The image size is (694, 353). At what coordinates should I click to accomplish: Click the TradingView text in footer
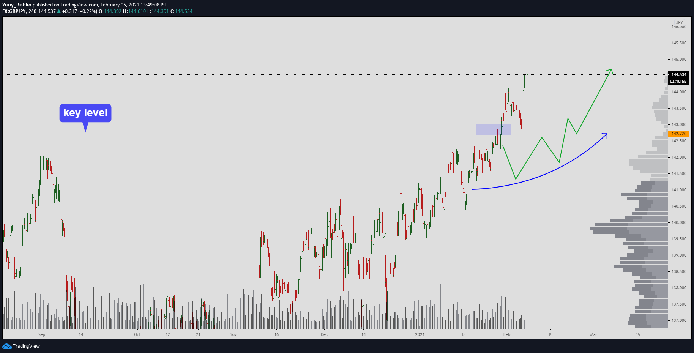pyautogui.click(x=26, y=346)
